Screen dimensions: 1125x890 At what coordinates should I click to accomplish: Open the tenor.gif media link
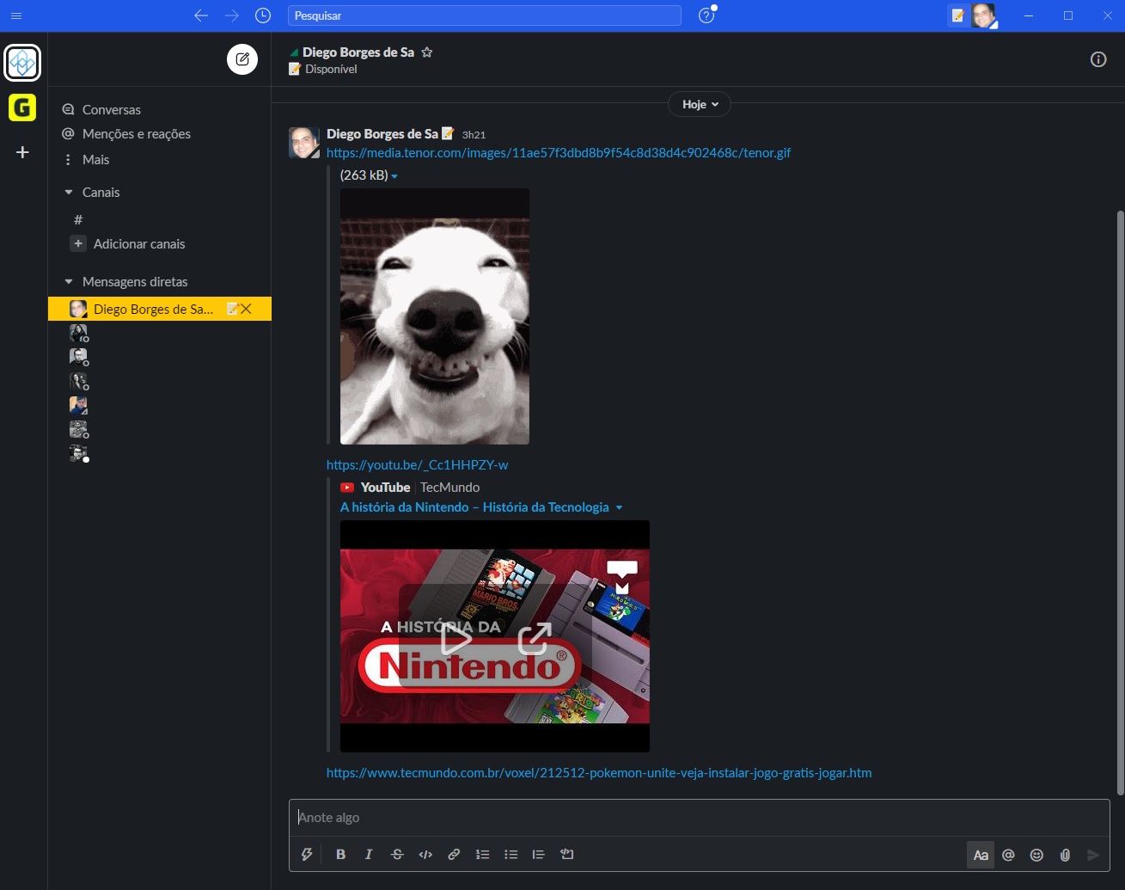[x=559, y=153]
